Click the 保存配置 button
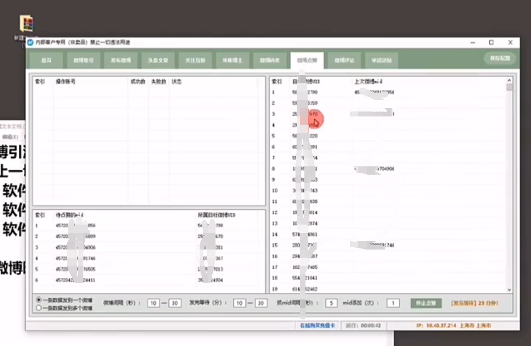 tap(500, 59)
